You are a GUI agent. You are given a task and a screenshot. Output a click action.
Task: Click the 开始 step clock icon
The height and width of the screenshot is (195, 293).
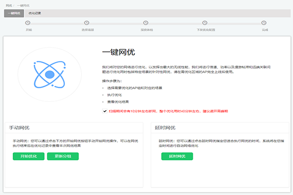[x=28, y=22]
